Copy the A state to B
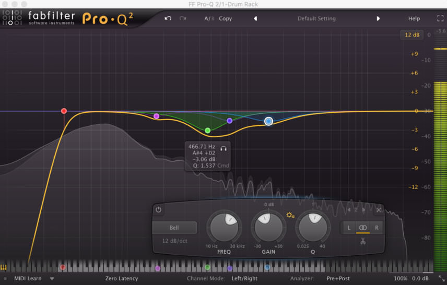Viewport: 447px width, 285px height. click(225, 18)
